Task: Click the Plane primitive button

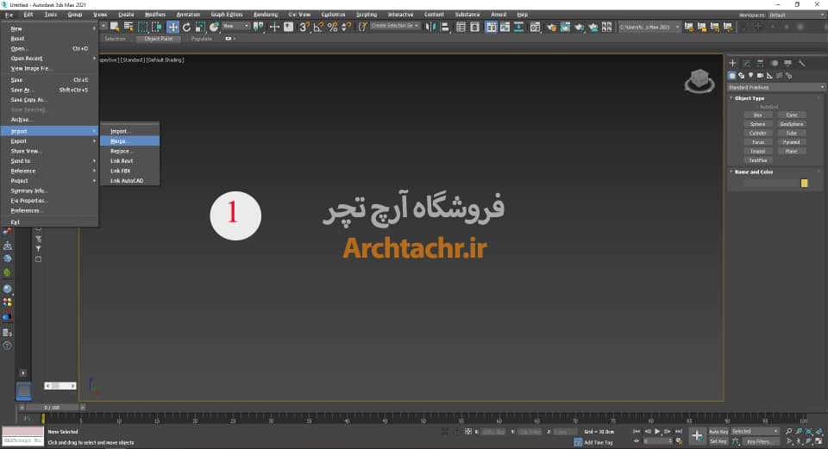Action: tap(791, 151)
